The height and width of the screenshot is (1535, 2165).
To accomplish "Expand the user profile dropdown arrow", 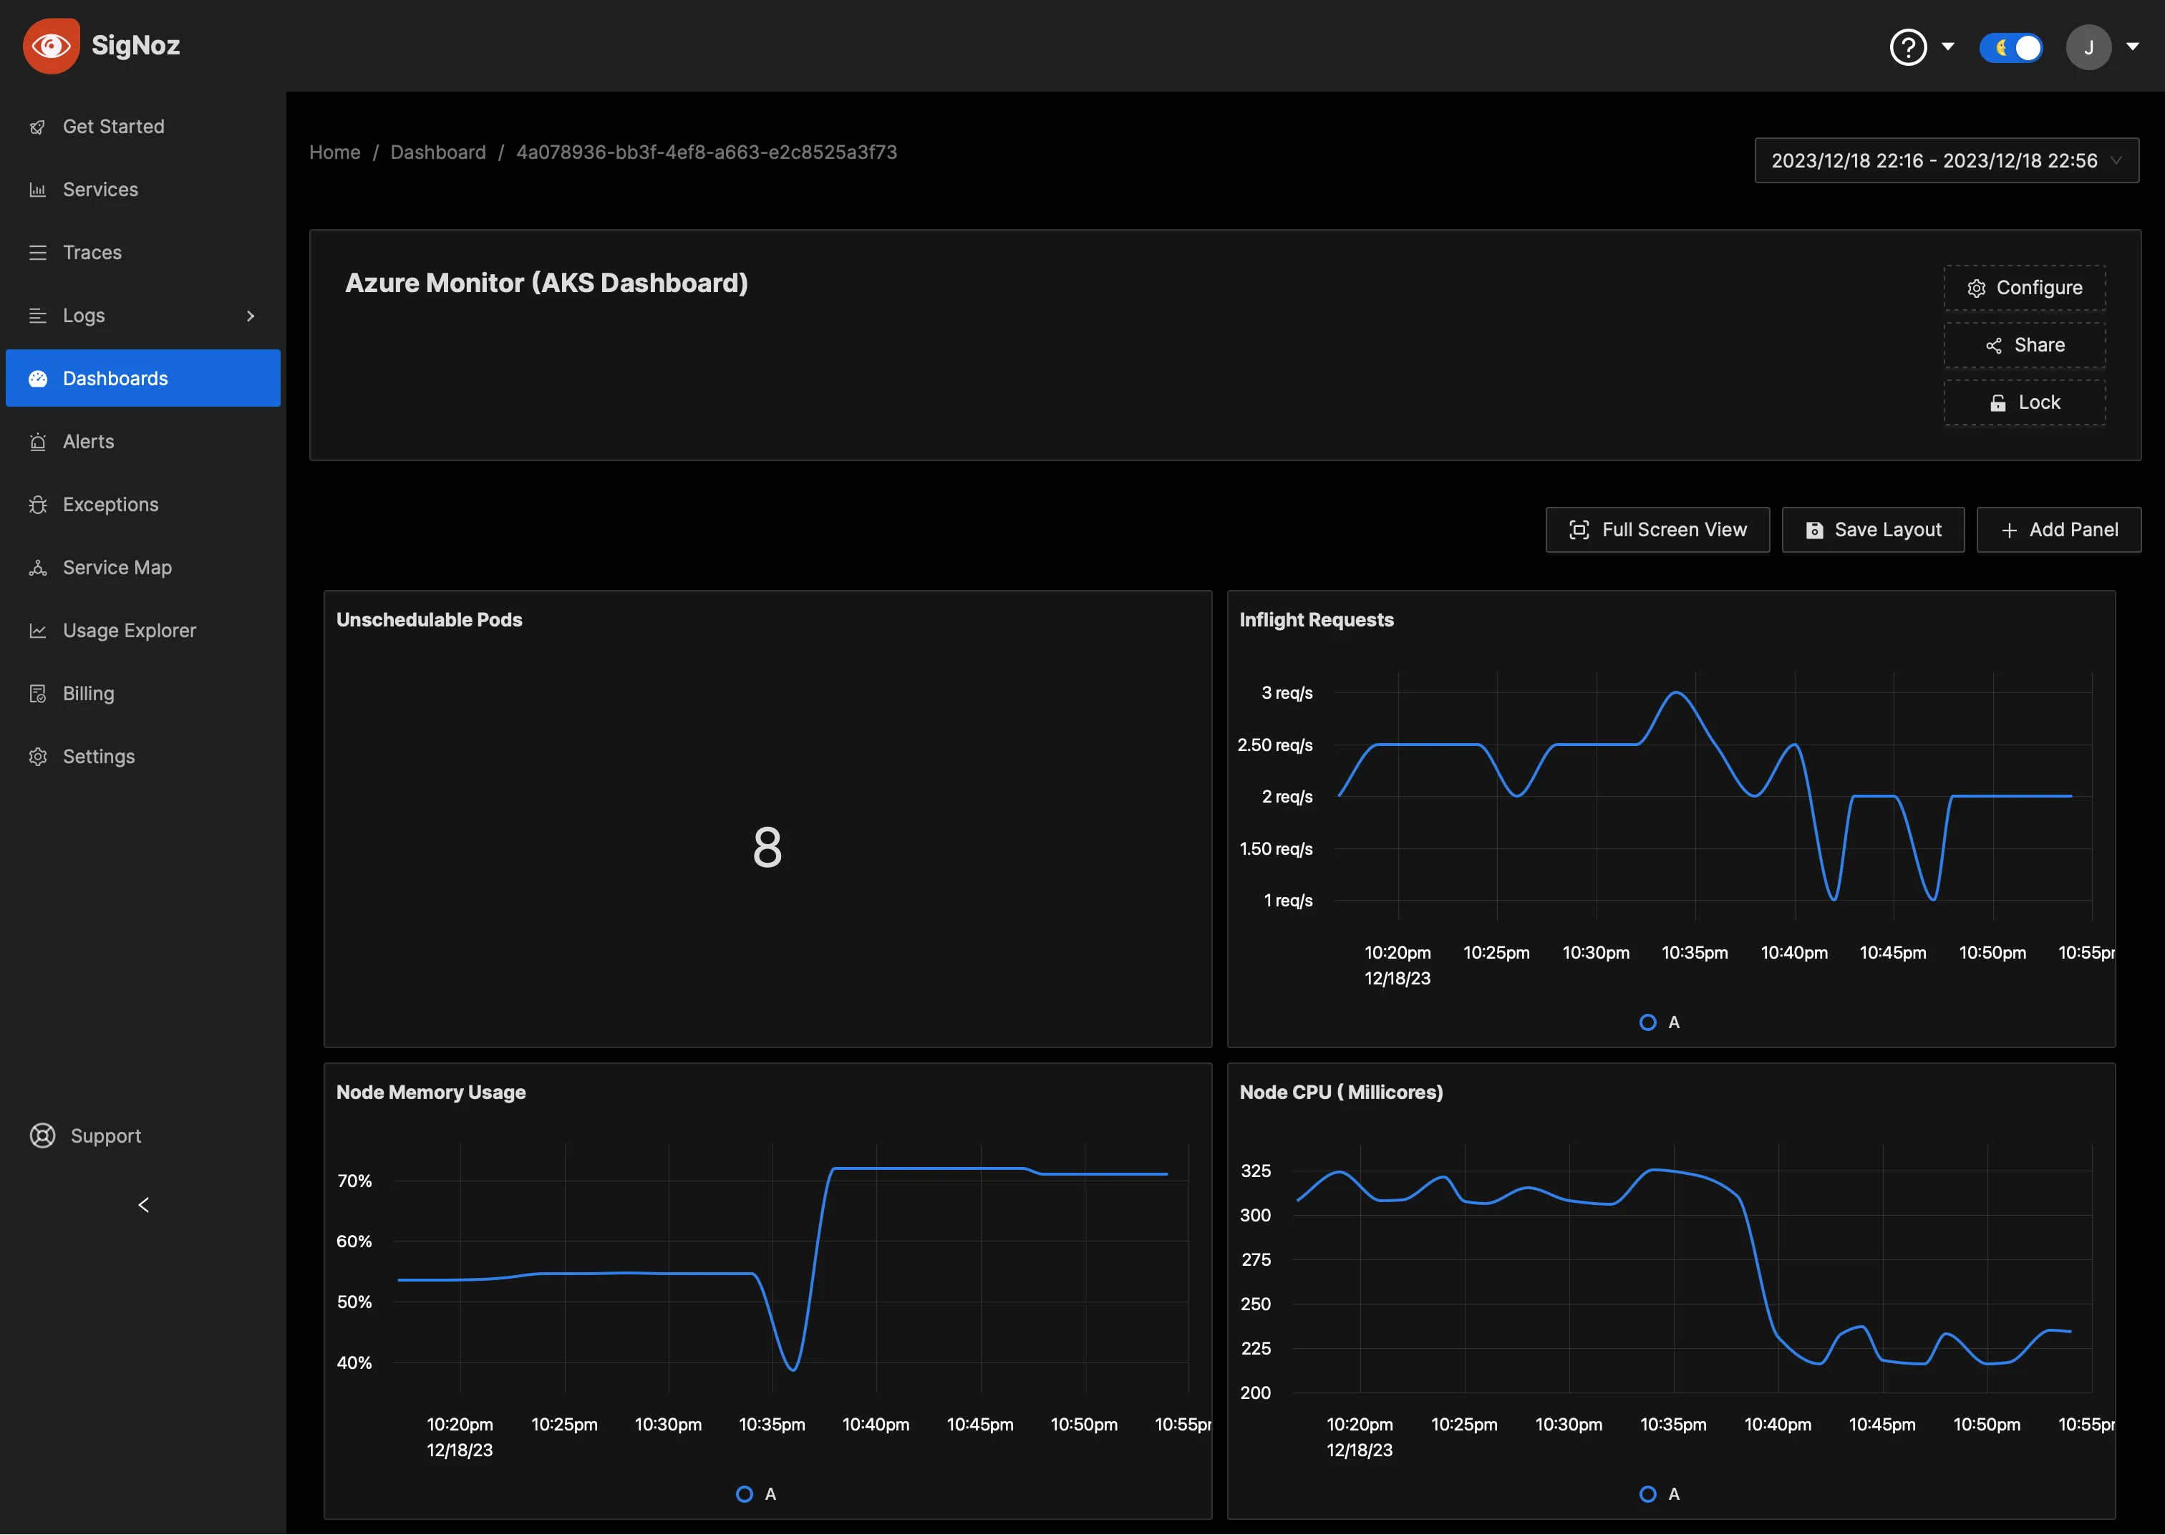I will [2132, 47].
